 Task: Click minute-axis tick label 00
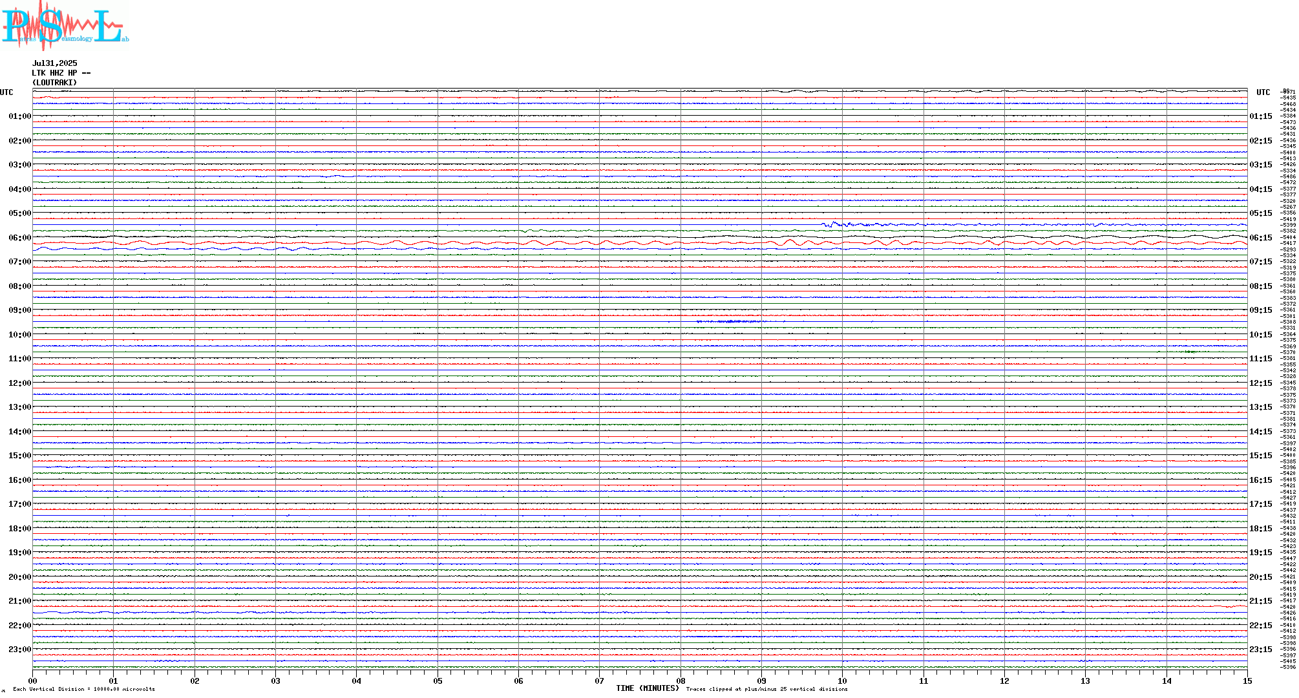click(x=33, y=681)
